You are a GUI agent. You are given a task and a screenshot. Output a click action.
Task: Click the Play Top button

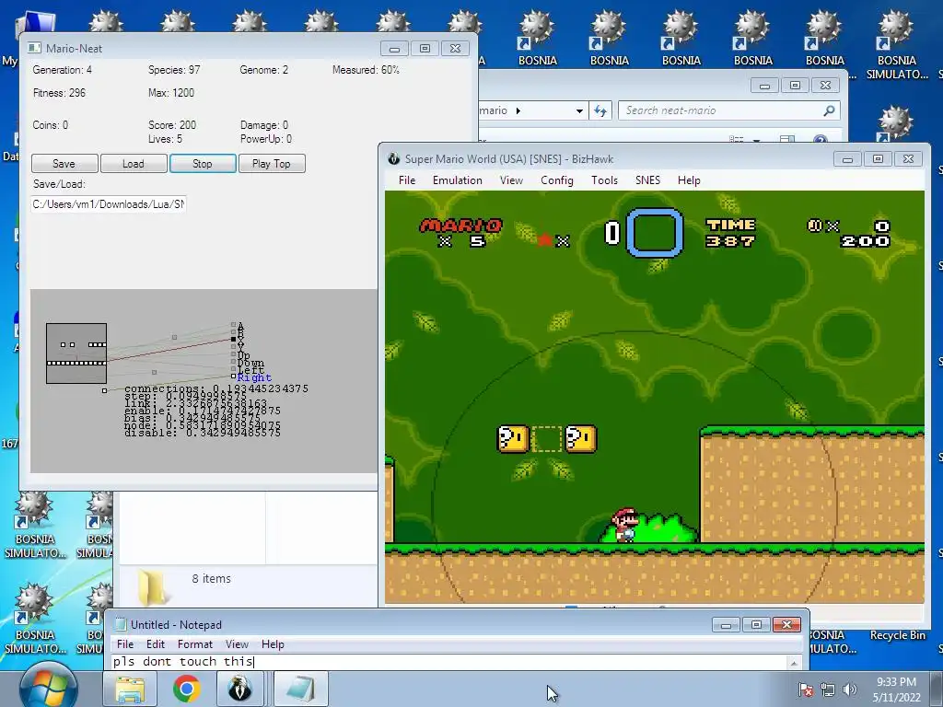pos(272,164)
